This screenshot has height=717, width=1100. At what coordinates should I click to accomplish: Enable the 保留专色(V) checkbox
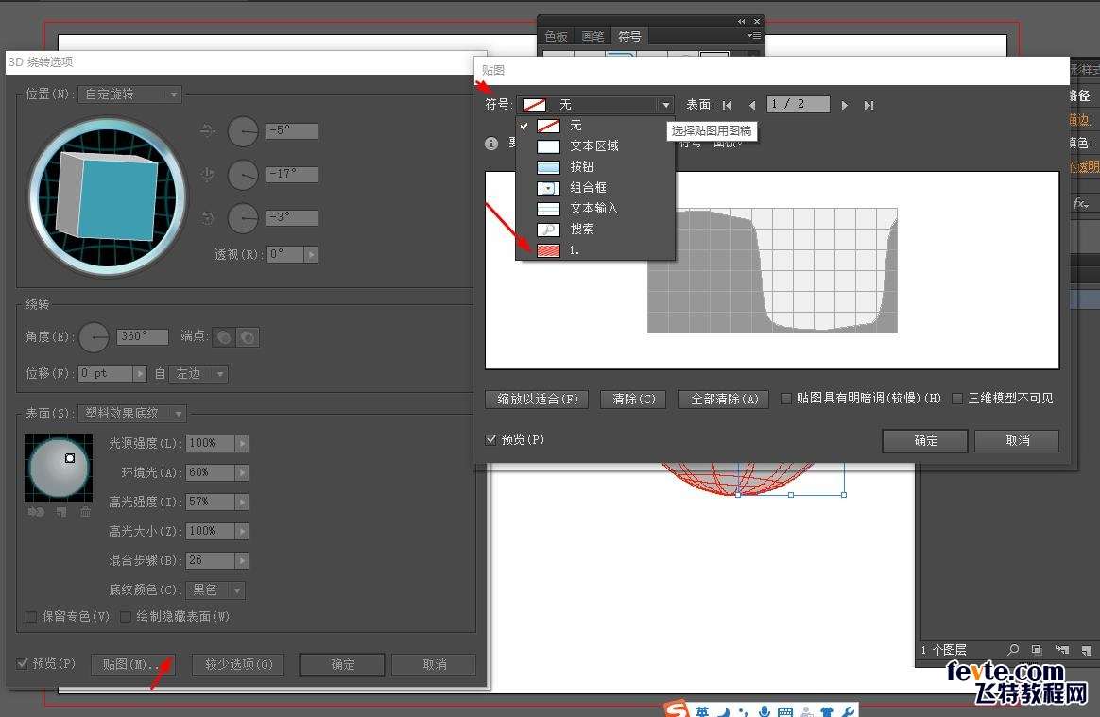tap(31, 617)
